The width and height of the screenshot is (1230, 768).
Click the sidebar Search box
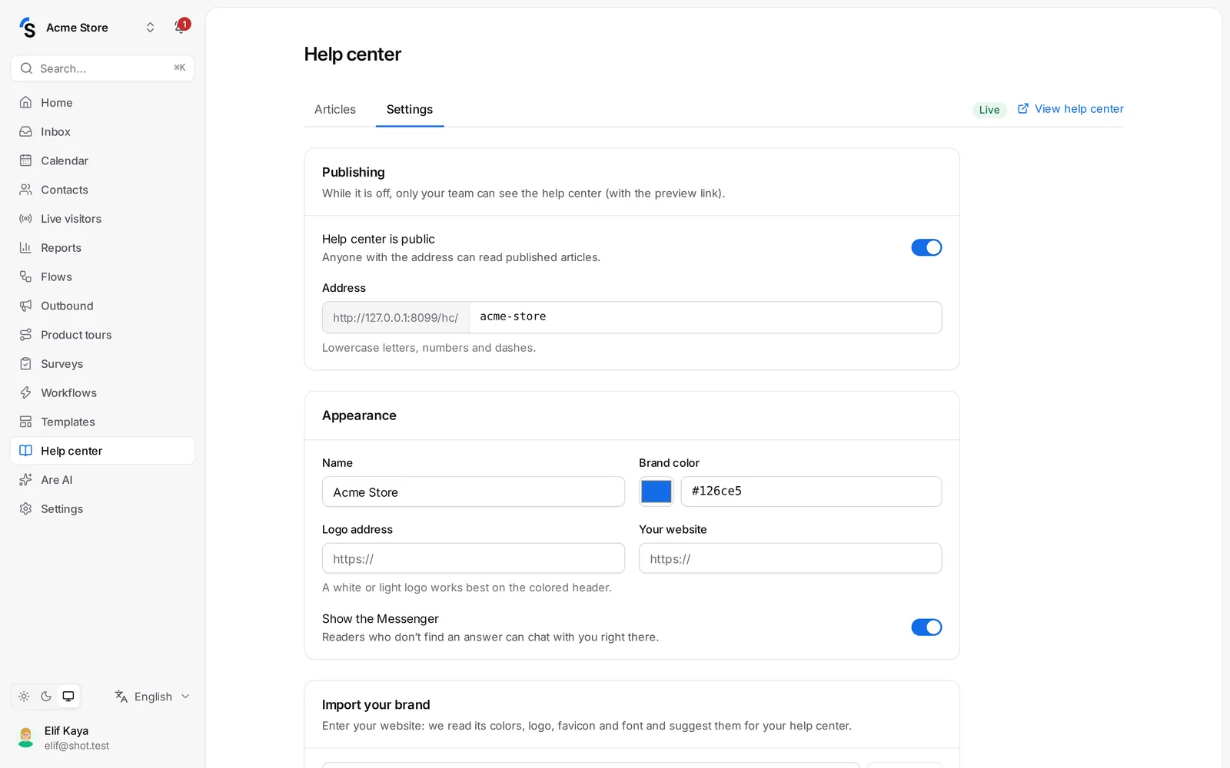pyautogui.click(x=102, y=68)
